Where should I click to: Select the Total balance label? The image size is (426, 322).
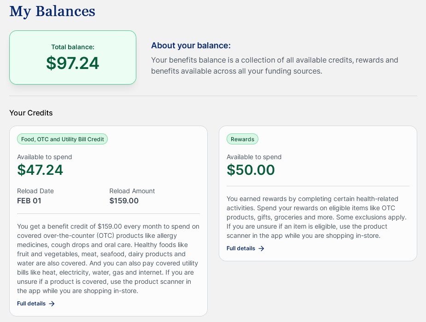[x=73, y=47]
